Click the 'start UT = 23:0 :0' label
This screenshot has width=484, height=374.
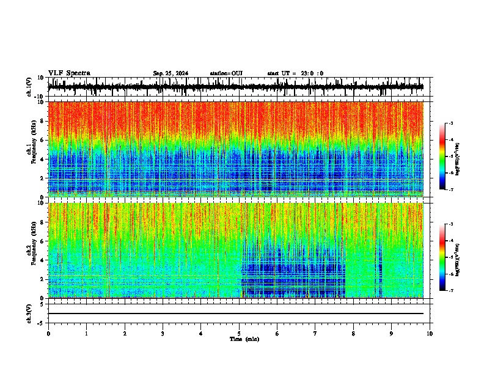(x=295, y=73)
